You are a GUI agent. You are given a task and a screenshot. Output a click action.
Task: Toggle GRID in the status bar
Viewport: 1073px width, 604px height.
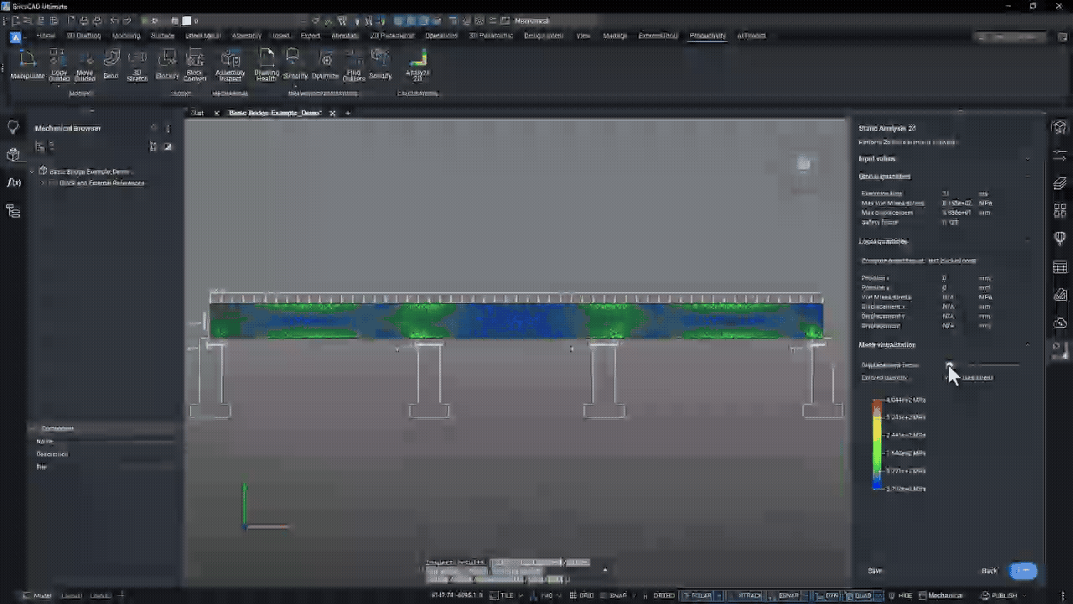click(x=586, y=595)
